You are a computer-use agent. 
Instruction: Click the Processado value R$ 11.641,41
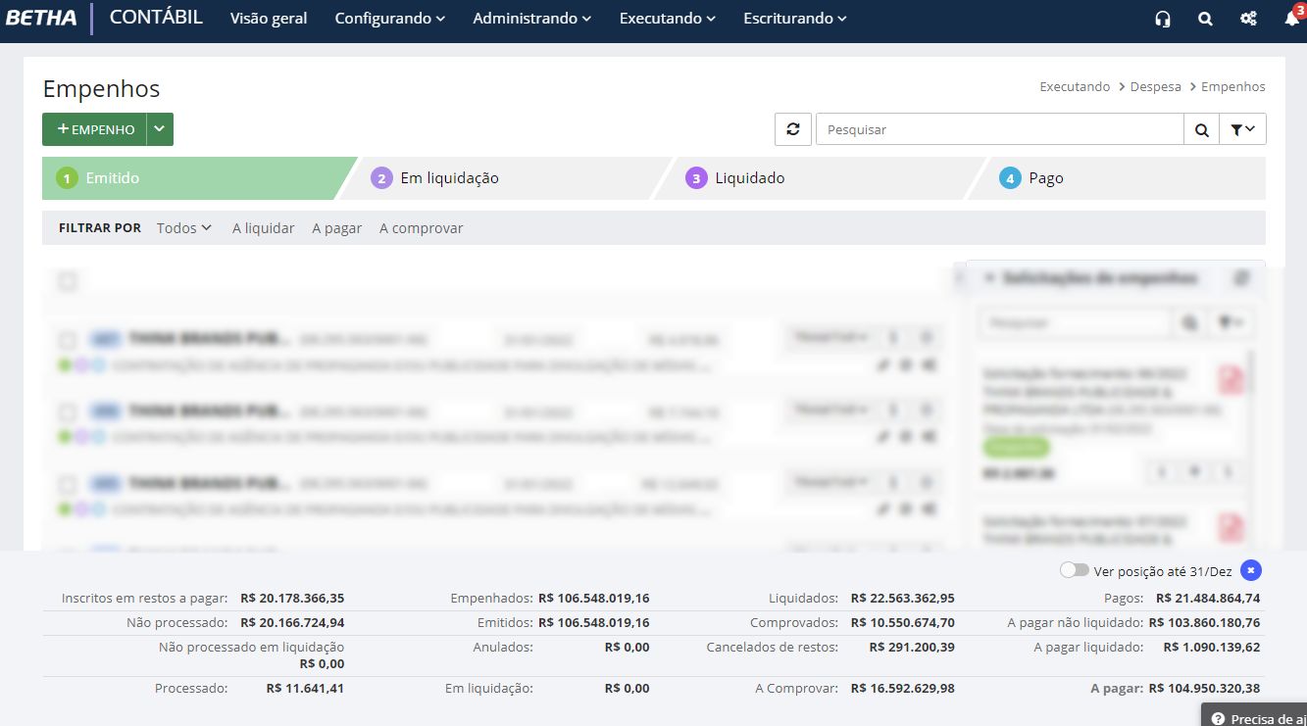click(x=305, y=689)
